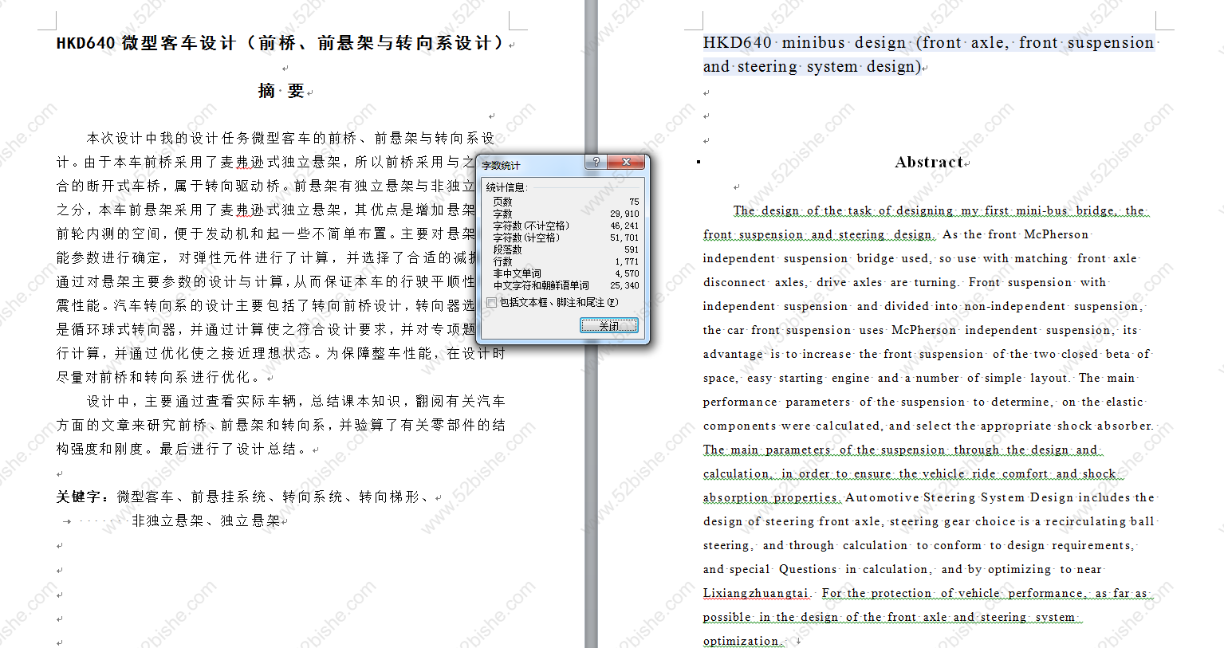Enable 包括文本框、脚注和尾注 checkbox
Viewport: 1224px width, 648px height.
[x=492, y=302]
